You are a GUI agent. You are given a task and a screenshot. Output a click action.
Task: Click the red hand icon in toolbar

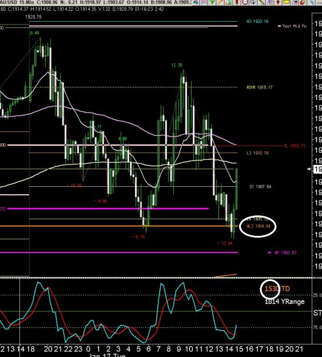tap(303, 2)
